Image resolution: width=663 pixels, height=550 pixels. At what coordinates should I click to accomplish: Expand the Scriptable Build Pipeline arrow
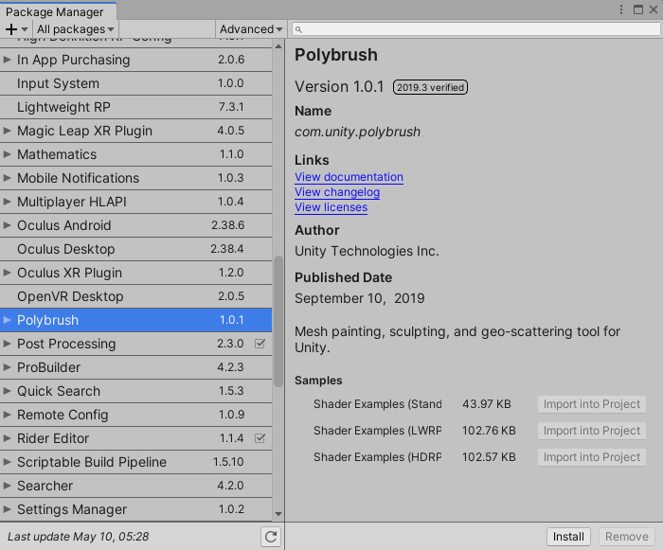7,462
